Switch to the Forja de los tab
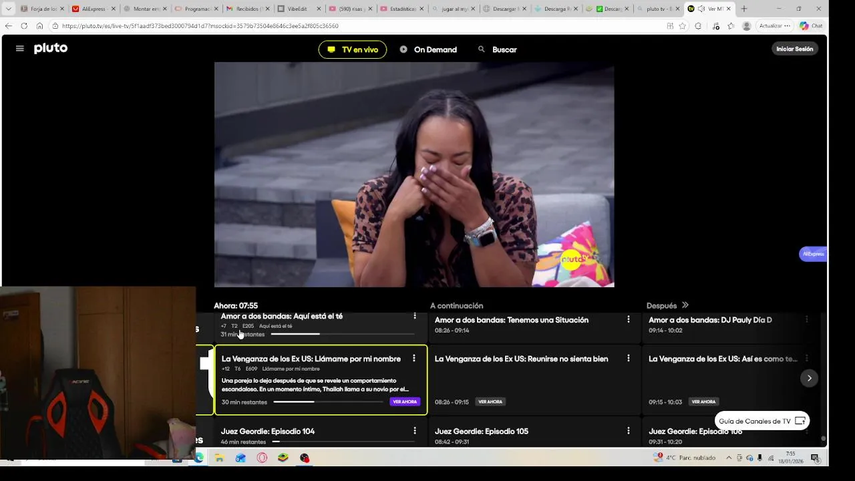Image resolution: width=855 pixels, height=481 pixels. click(41, 9)
